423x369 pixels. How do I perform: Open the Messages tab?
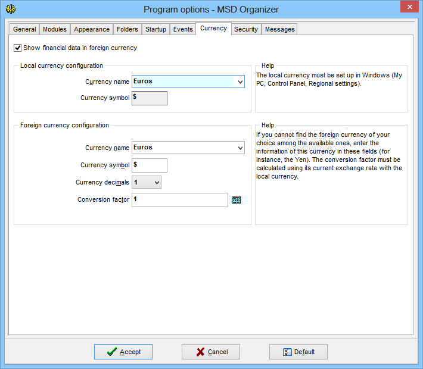pyautogui.click(x=280, y=29)
